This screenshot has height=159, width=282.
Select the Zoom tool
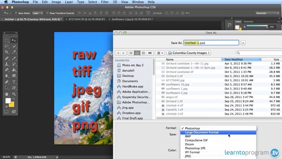pos(14,94)
